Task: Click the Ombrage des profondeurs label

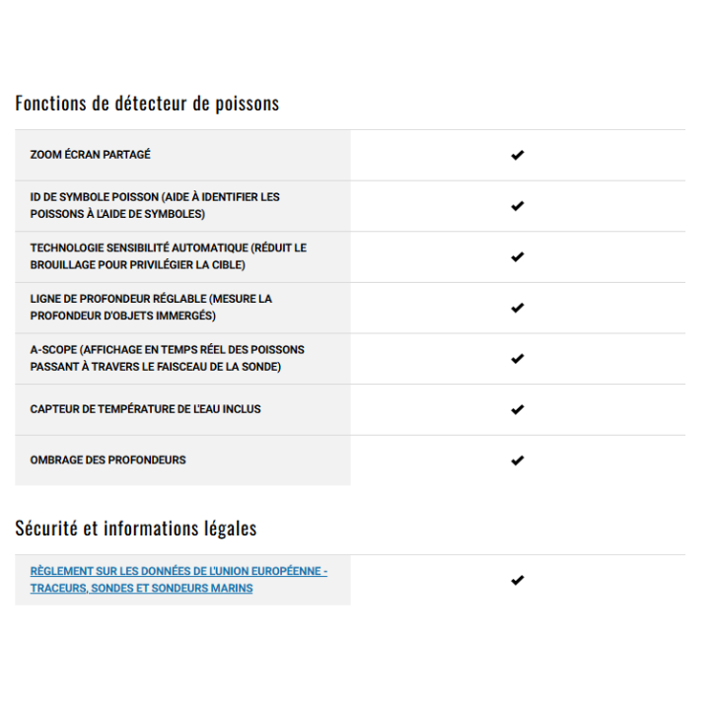Action: (x=107, y=461)
